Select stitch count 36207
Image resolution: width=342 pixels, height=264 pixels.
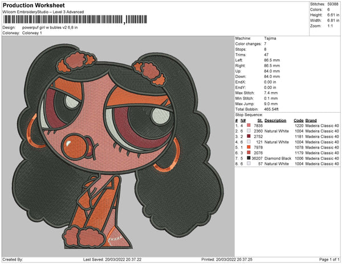click(257, 158)
